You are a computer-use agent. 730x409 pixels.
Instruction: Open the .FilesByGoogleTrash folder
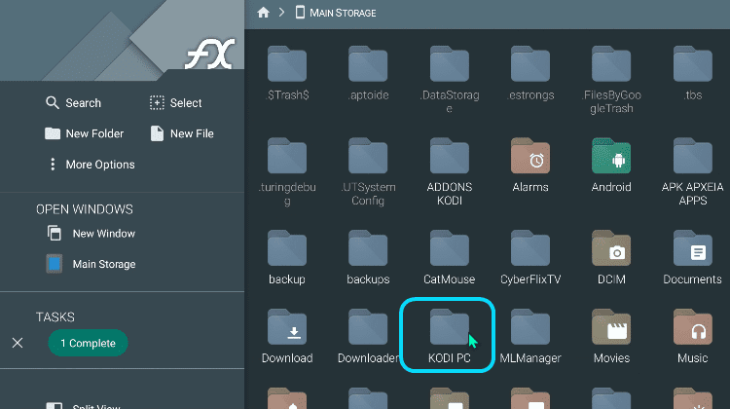coord(611,80)
